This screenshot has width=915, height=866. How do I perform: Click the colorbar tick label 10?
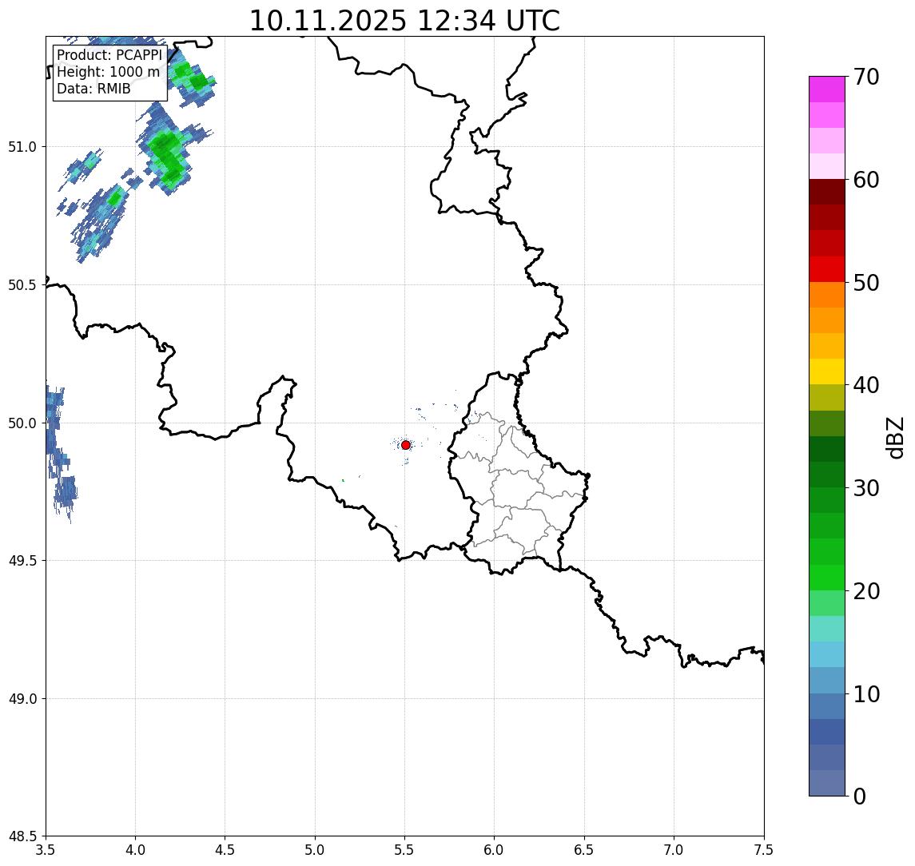click(x=866, y=693)
